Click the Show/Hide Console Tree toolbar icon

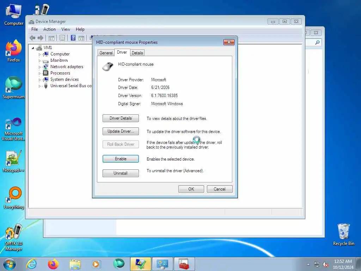(x=51, y=38)
